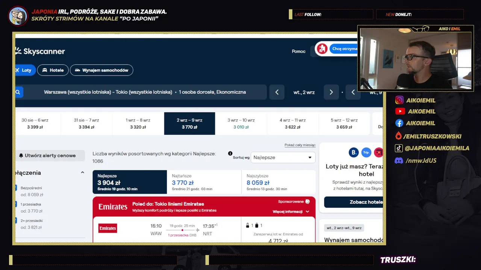Collapse the Połączenia filter section
The image size is (481, 270).
(82, 172)
